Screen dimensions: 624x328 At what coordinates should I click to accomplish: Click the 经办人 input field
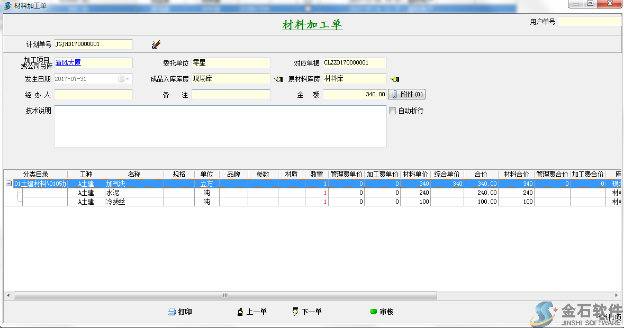tap(93, 95)
